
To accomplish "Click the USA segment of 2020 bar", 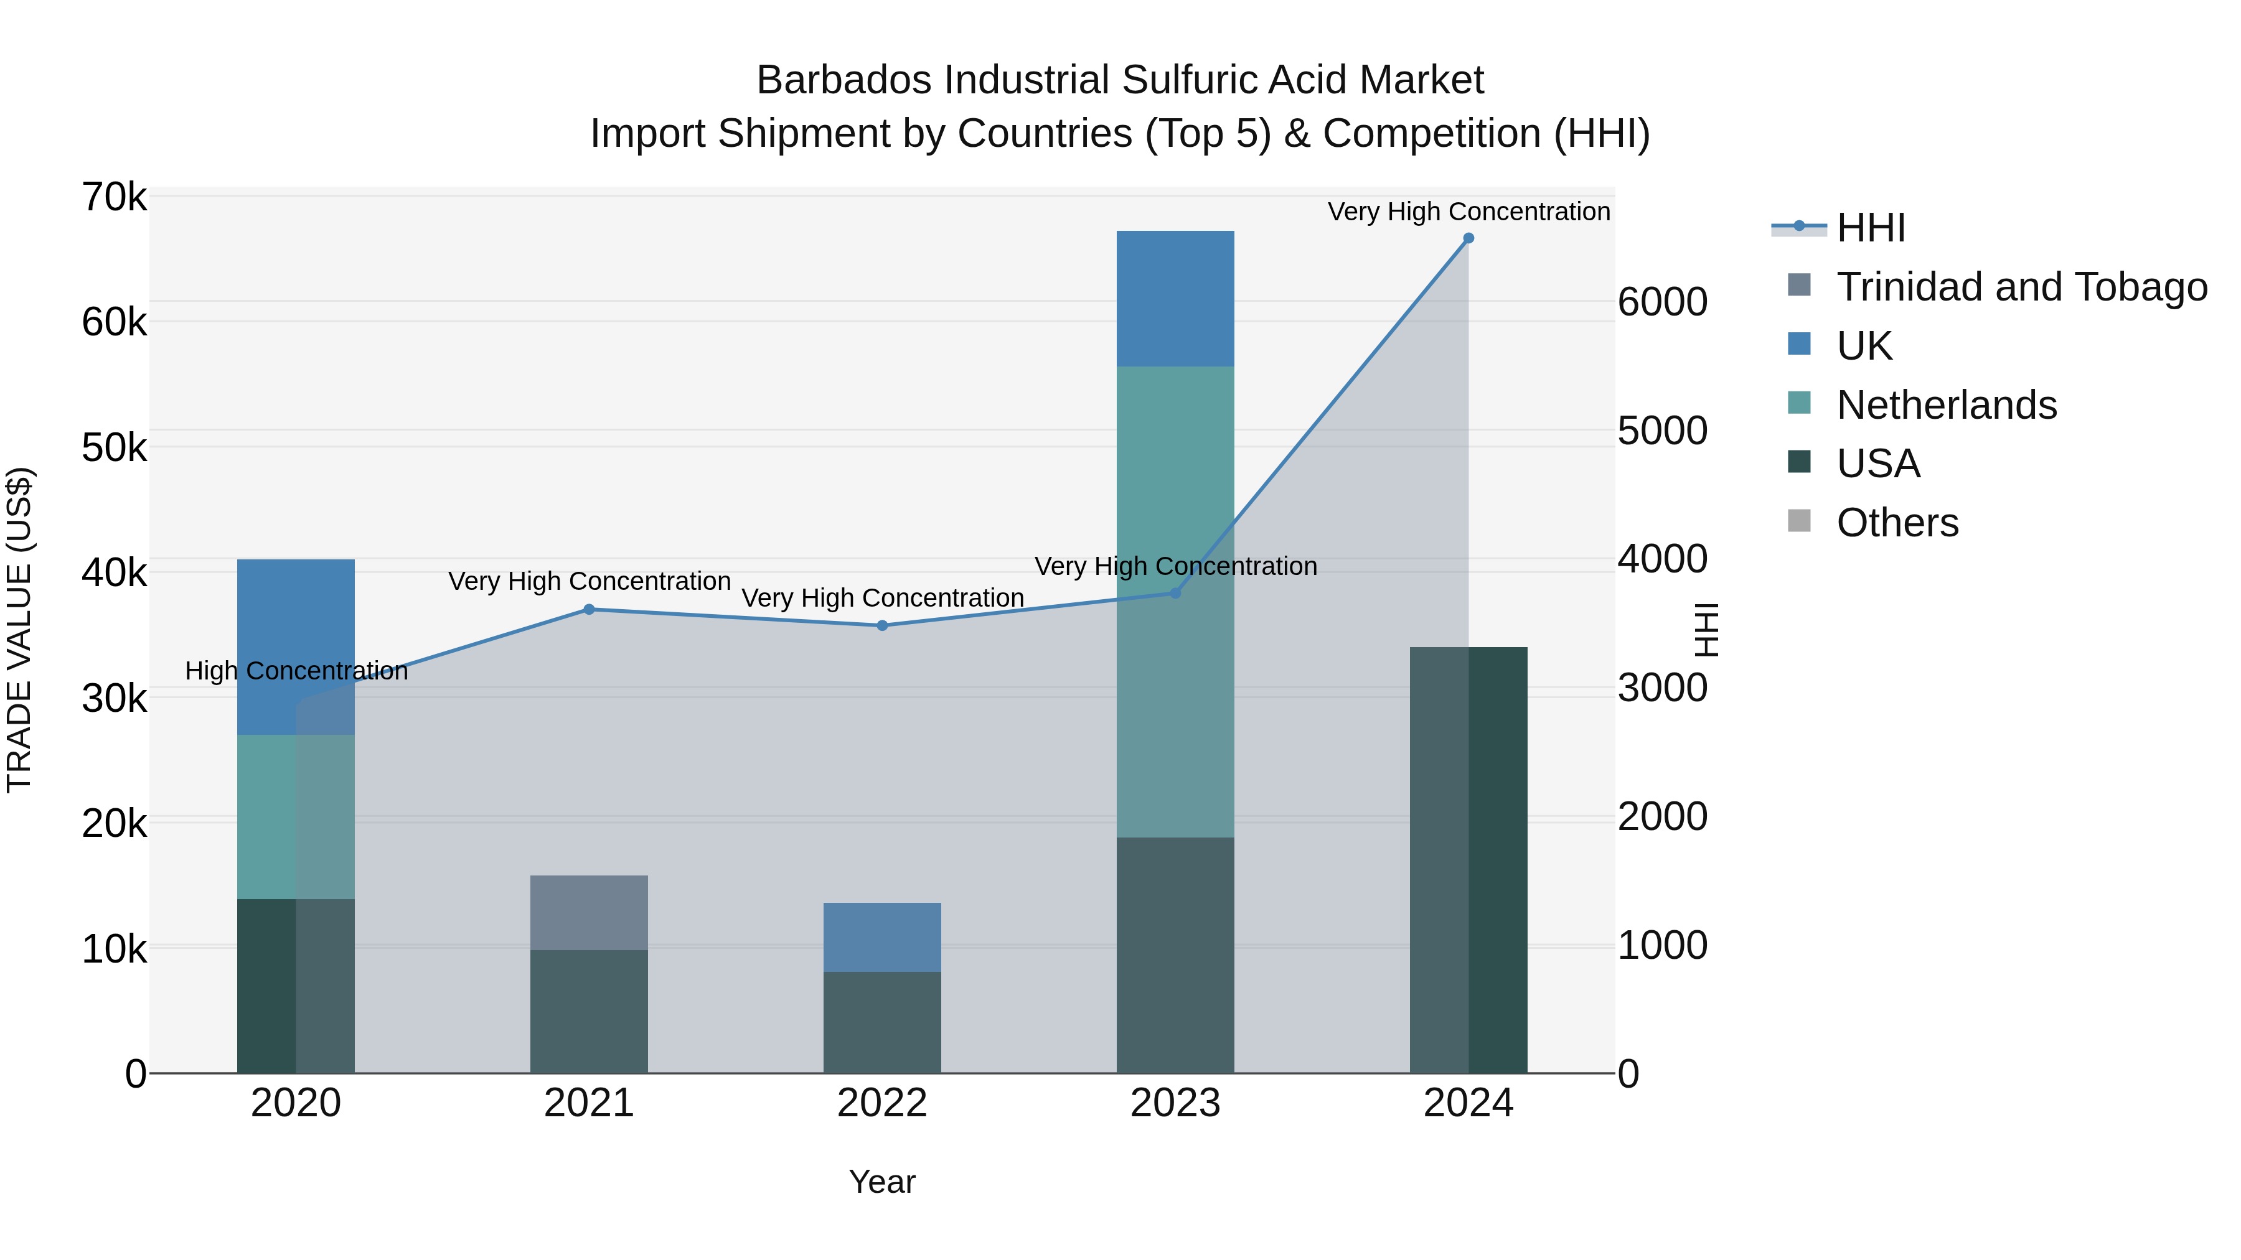I will (296, 986).
